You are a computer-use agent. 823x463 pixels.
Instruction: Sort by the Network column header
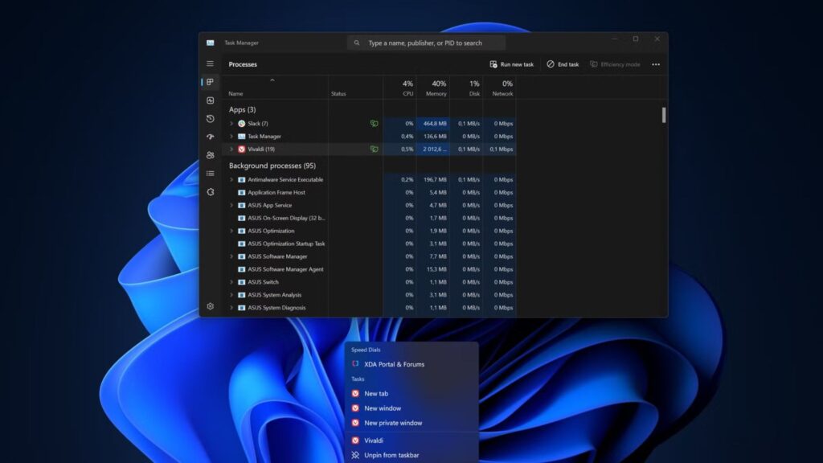pyautogui.click(x=500, y=88)
